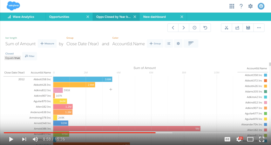
Task: Play the video
Action: pyautogui.click(x=11, y=139)
